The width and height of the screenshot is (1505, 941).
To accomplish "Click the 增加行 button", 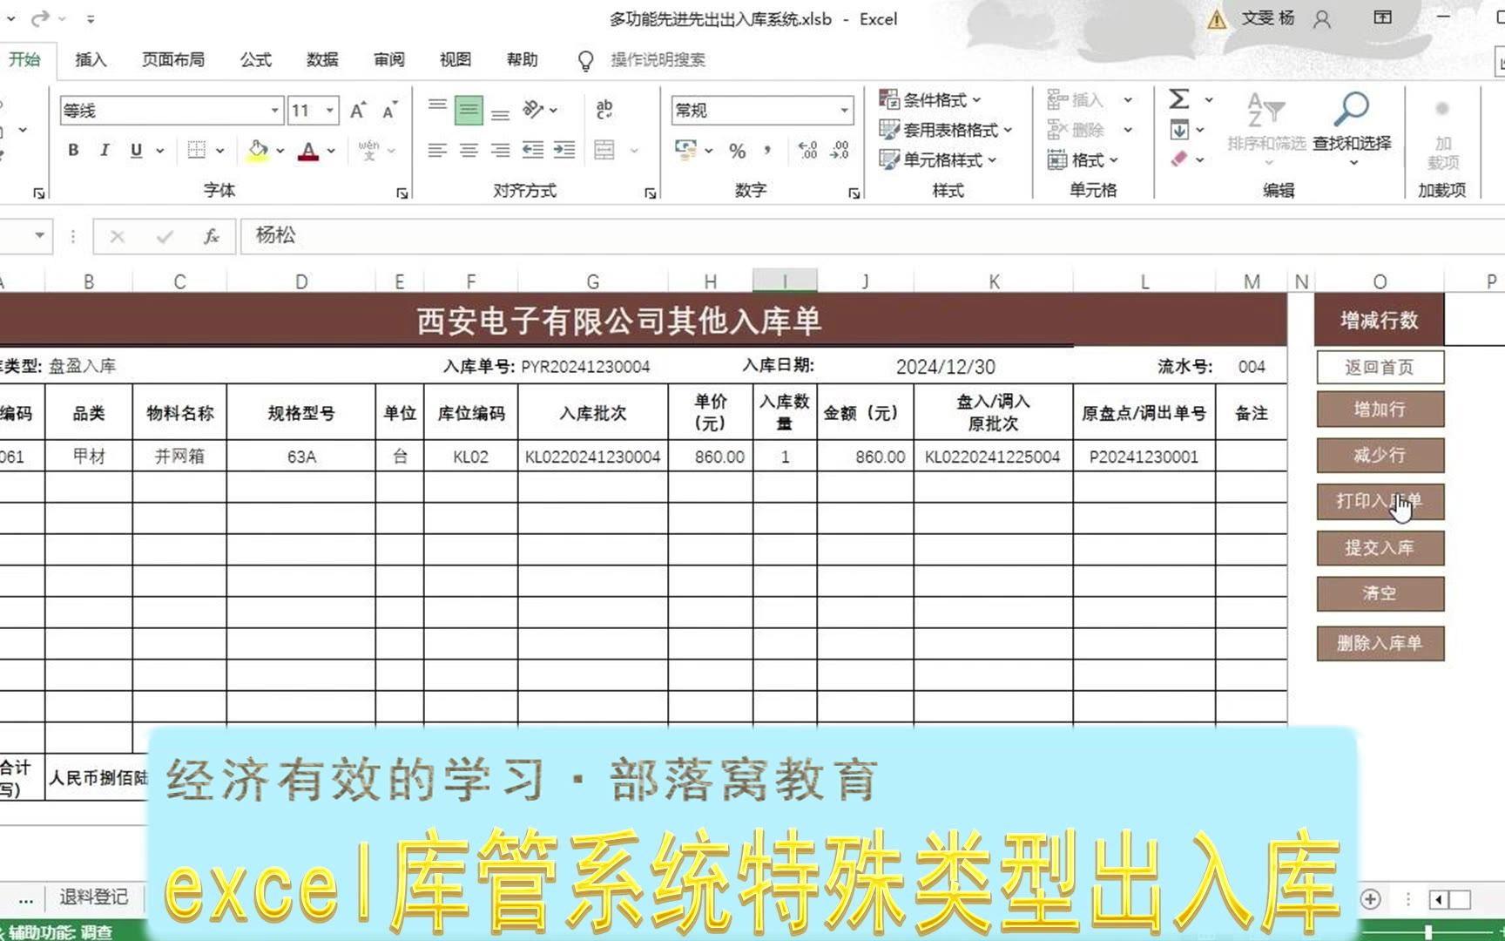I will pos(1380,409).
